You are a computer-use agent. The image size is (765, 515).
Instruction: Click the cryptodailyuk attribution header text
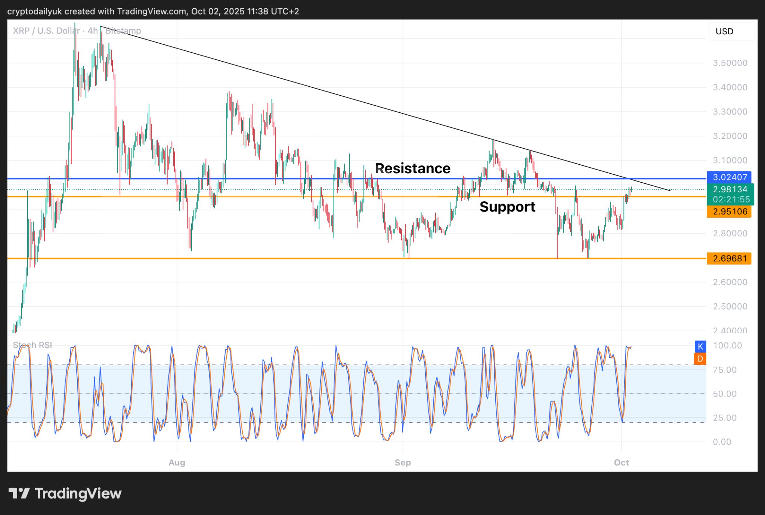point(153,11)
